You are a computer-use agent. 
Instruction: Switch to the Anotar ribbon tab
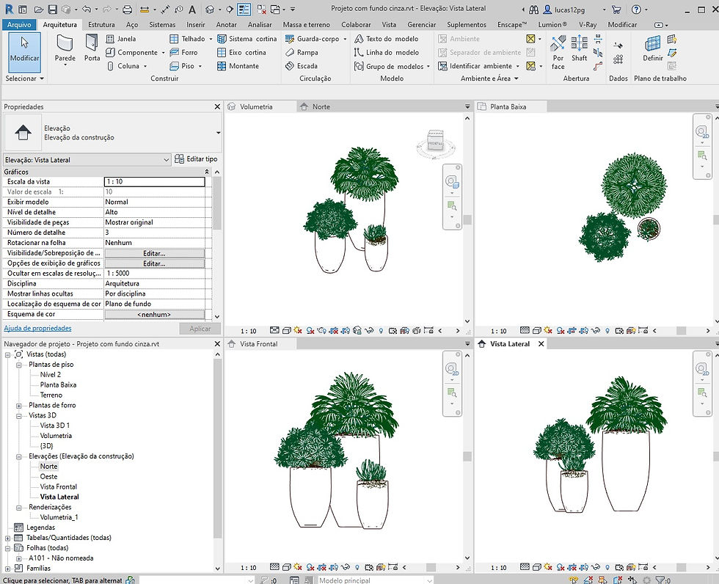[x=226, y=24]
